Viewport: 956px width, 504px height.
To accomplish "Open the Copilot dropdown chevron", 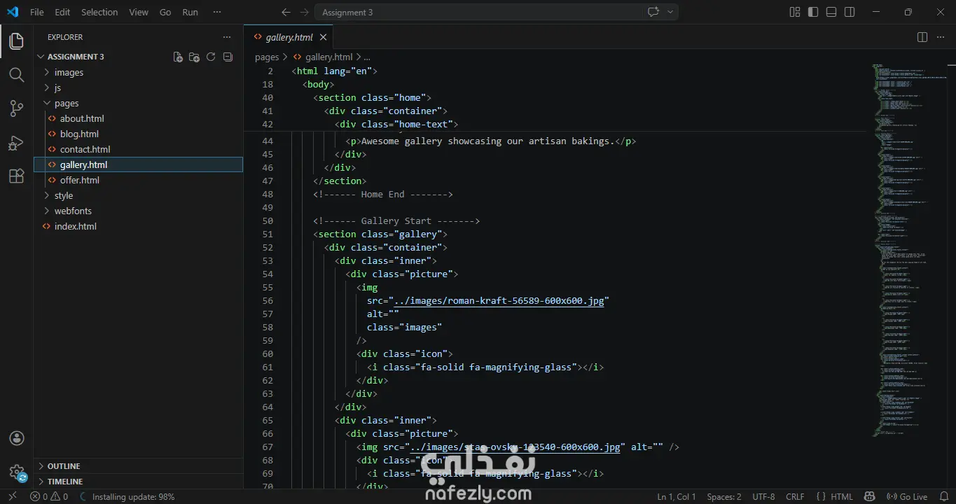I will tap(670, 12).
